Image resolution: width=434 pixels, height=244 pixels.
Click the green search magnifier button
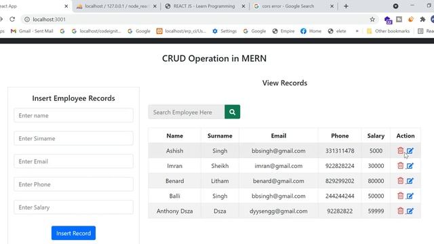pyautogui.click(x=232, y=112)
